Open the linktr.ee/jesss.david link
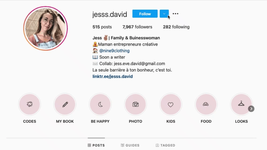The image size is (267, 150). coord(113,77)
